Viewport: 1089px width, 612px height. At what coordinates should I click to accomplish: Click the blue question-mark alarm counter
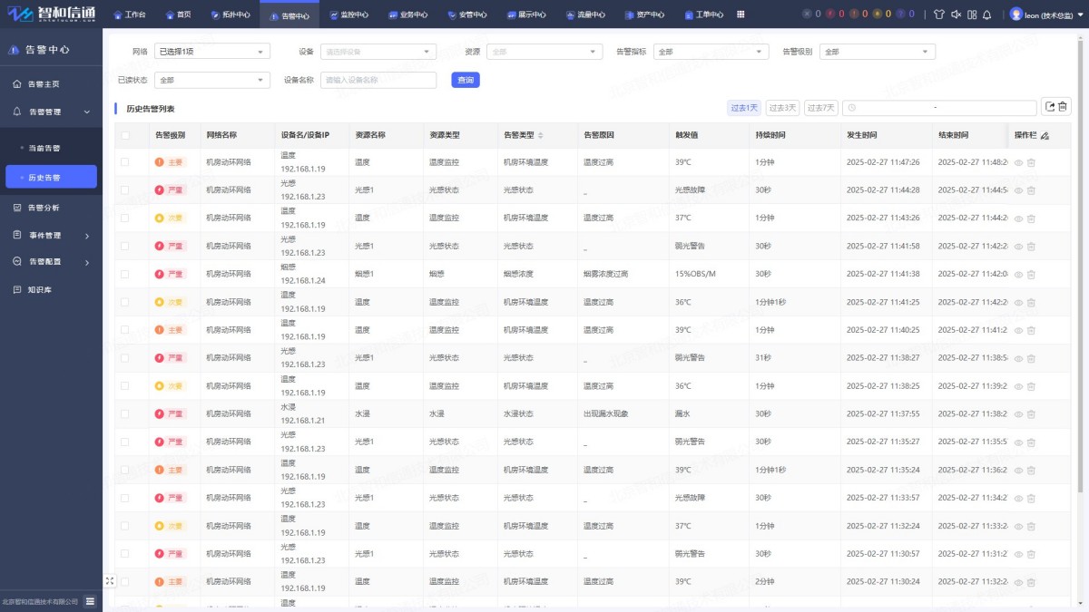point(900,15)
